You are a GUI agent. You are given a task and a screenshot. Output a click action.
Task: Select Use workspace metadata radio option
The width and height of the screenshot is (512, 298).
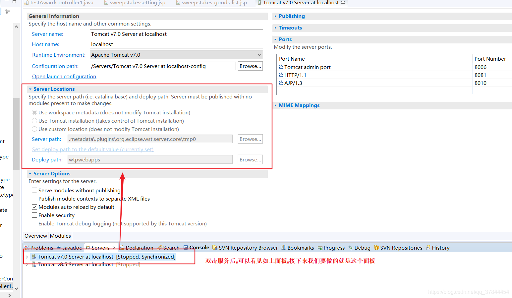click(34, 112)
